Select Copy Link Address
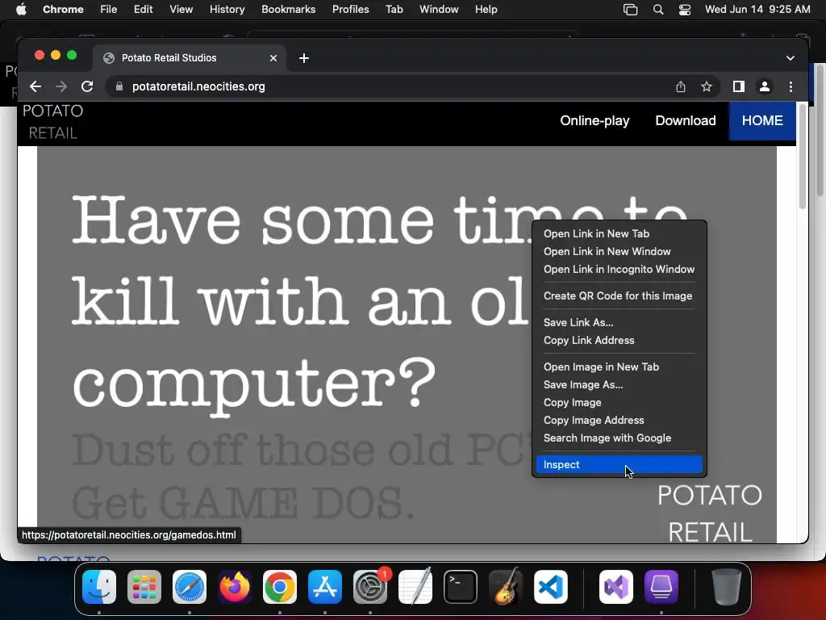Screen dimensions: 826x620 coord(619,341)
